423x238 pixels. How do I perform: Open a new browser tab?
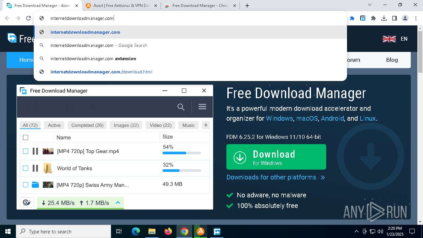click(247, 5)
